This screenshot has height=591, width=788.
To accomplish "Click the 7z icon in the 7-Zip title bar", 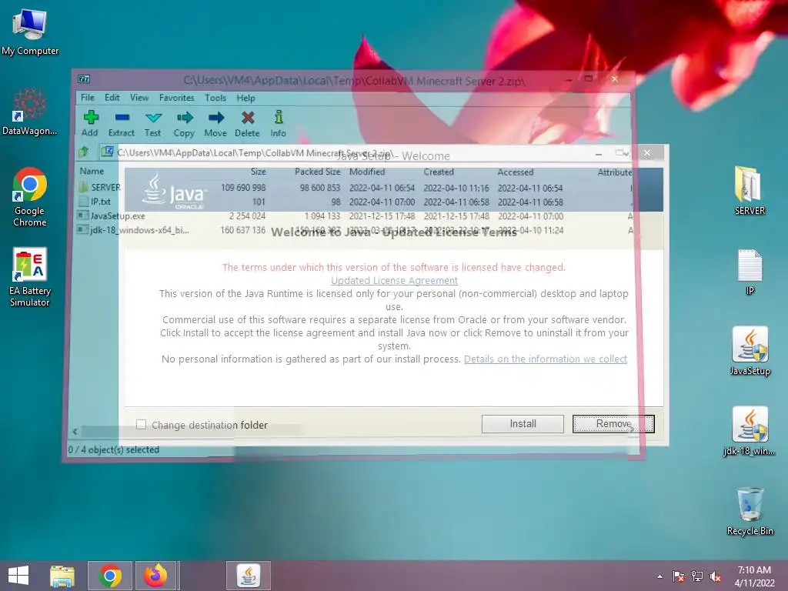I will point(84,79).
